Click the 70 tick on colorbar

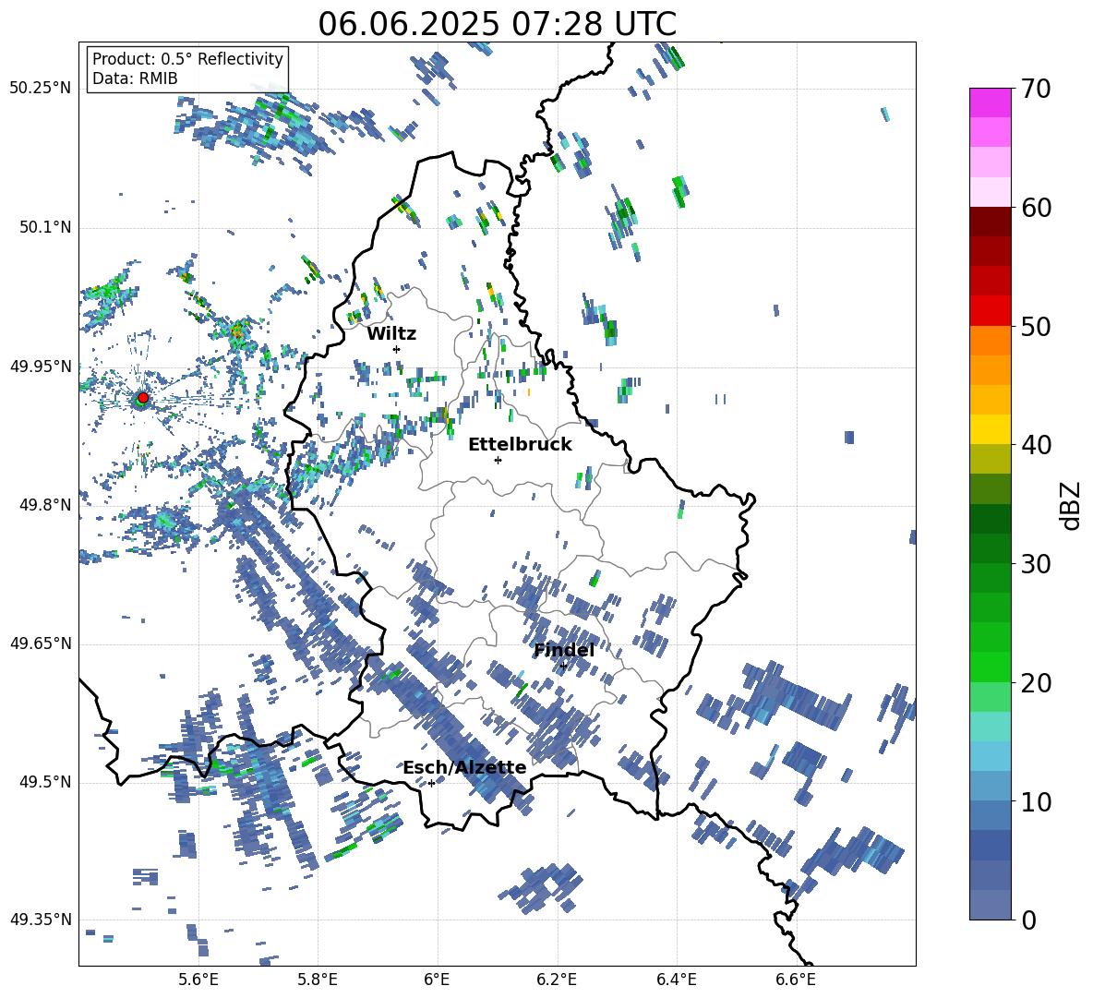pos(1036,89)
